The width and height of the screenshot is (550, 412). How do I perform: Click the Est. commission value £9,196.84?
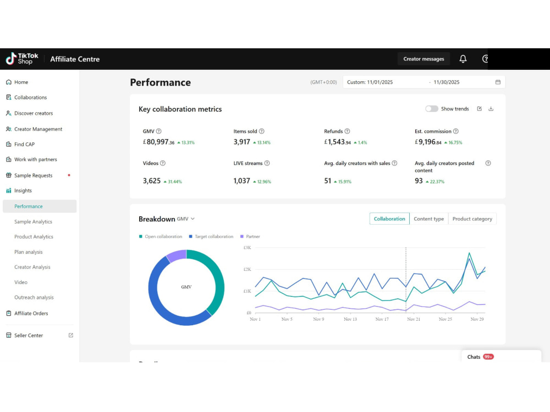[428, 142]
